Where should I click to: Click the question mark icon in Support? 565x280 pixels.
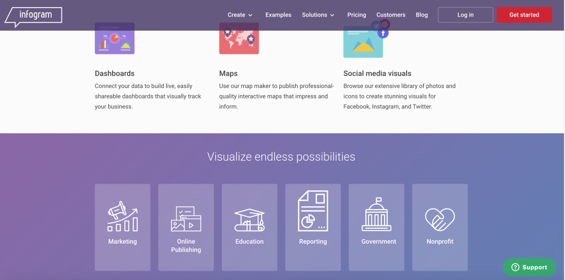pos(515,267)
